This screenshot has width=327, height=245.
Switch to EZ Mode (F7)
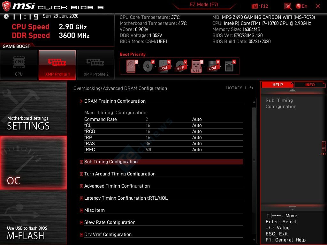(x=204, y=4)
